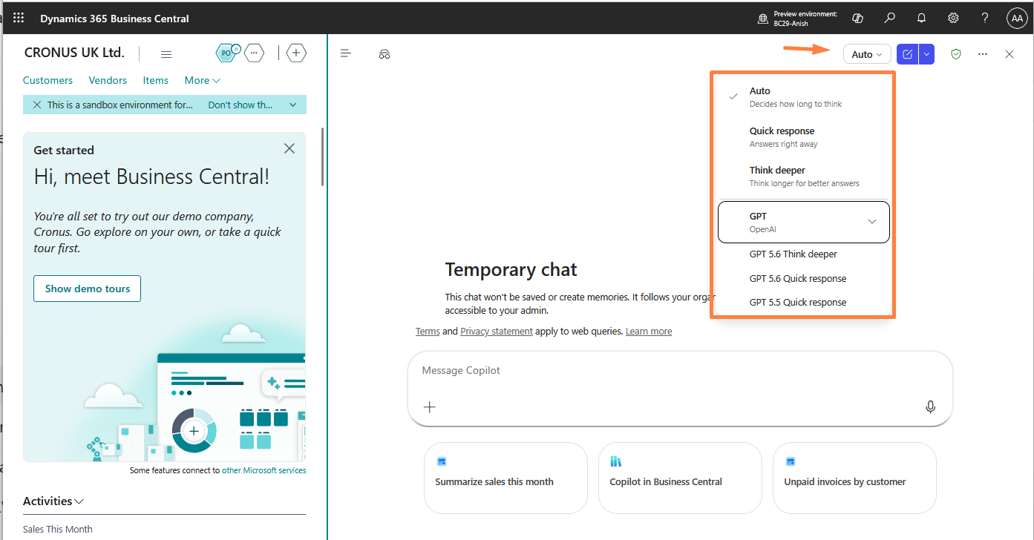Close the Get started card
This screenshot has width=1034, height=540.
point(289,149)
